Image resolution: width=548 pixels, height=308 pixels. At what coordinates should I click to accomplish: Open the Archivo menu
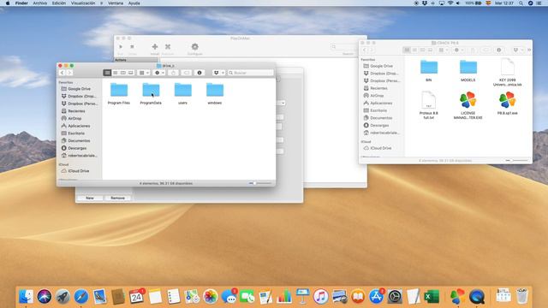pos(40,3)
